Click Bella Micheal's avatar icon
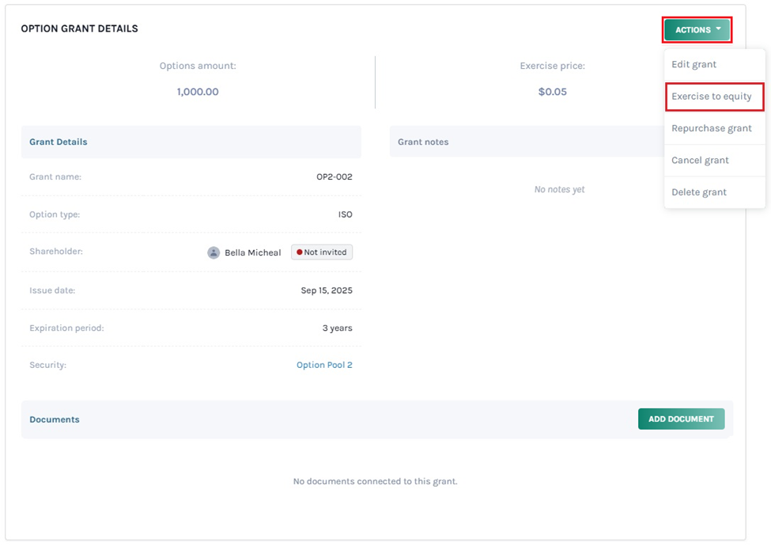Image resolution: width=771 pixels, height=546 pixels. (x=214, y=252)
